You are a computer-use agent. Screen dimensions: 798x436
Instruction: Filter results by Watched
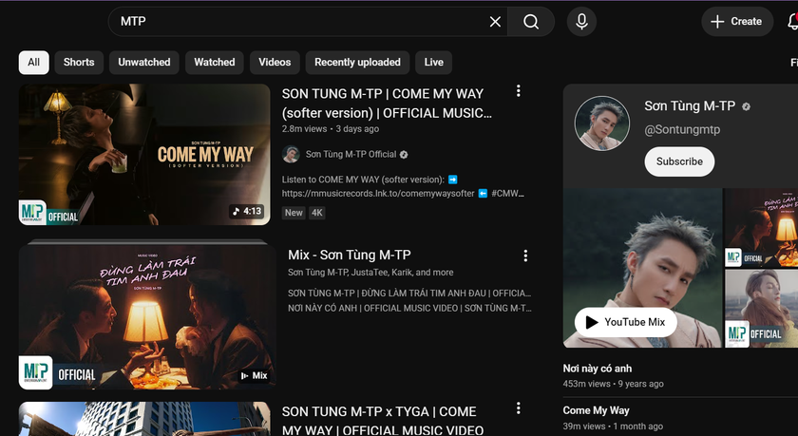point(215,62)
